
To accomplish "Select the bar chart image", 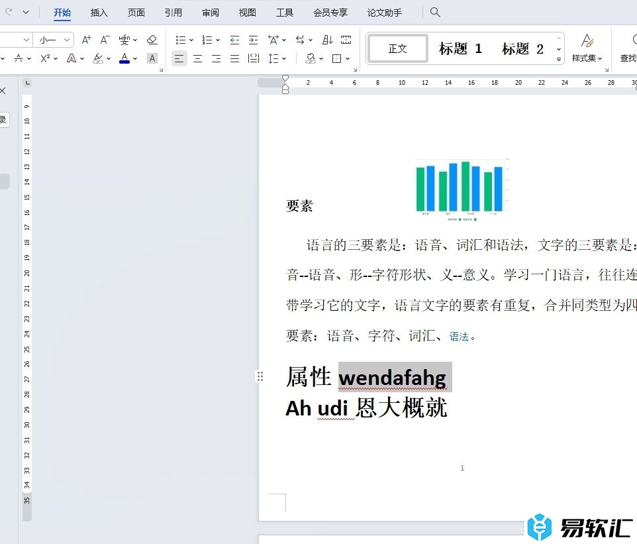I will [x=462, y=190].
